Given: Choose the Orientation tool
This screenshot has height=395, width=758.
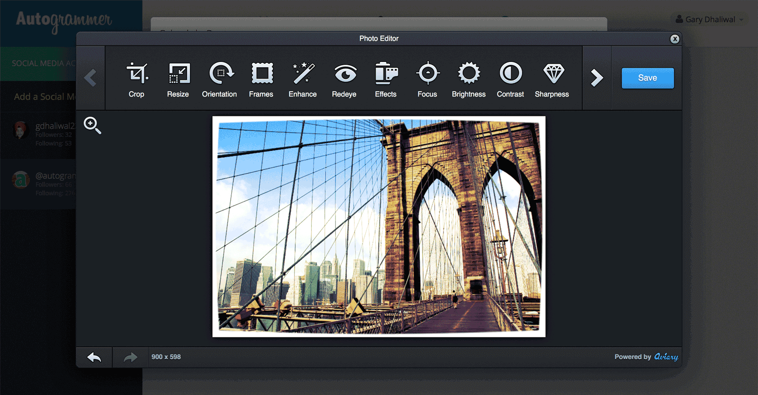Looking at the screenshot, I should [219, 79].
